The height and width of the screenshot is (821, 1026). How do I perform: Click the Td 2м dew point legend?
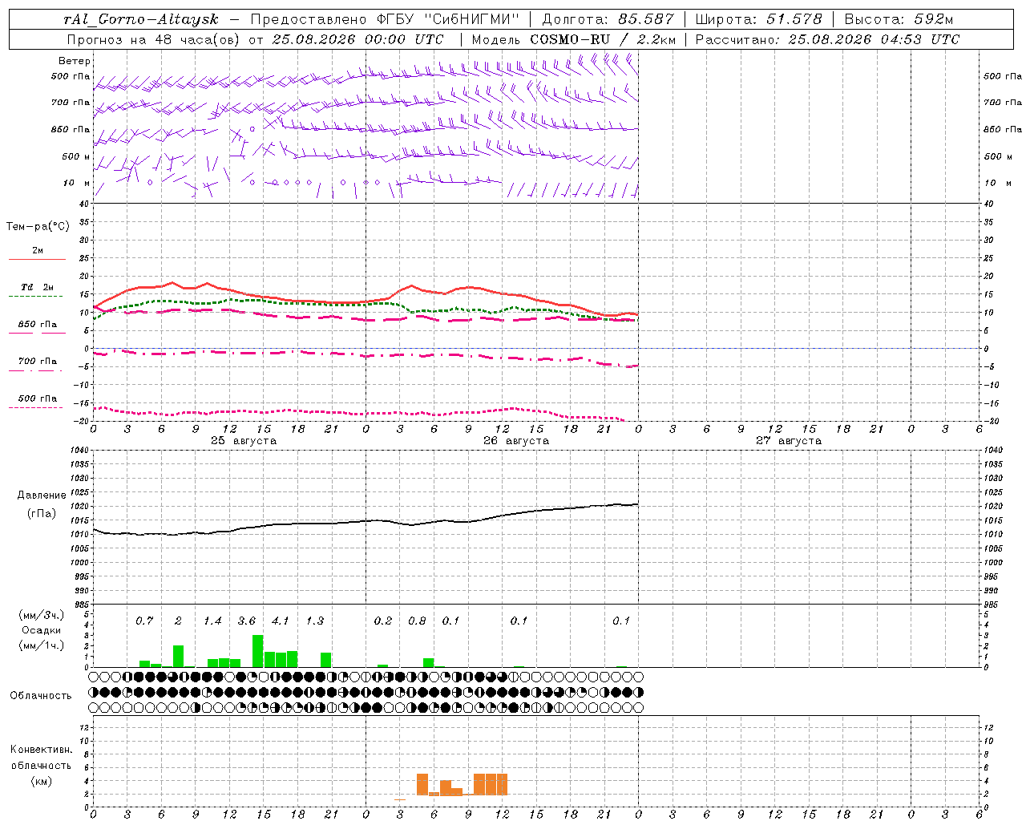(x=36, y=290)
